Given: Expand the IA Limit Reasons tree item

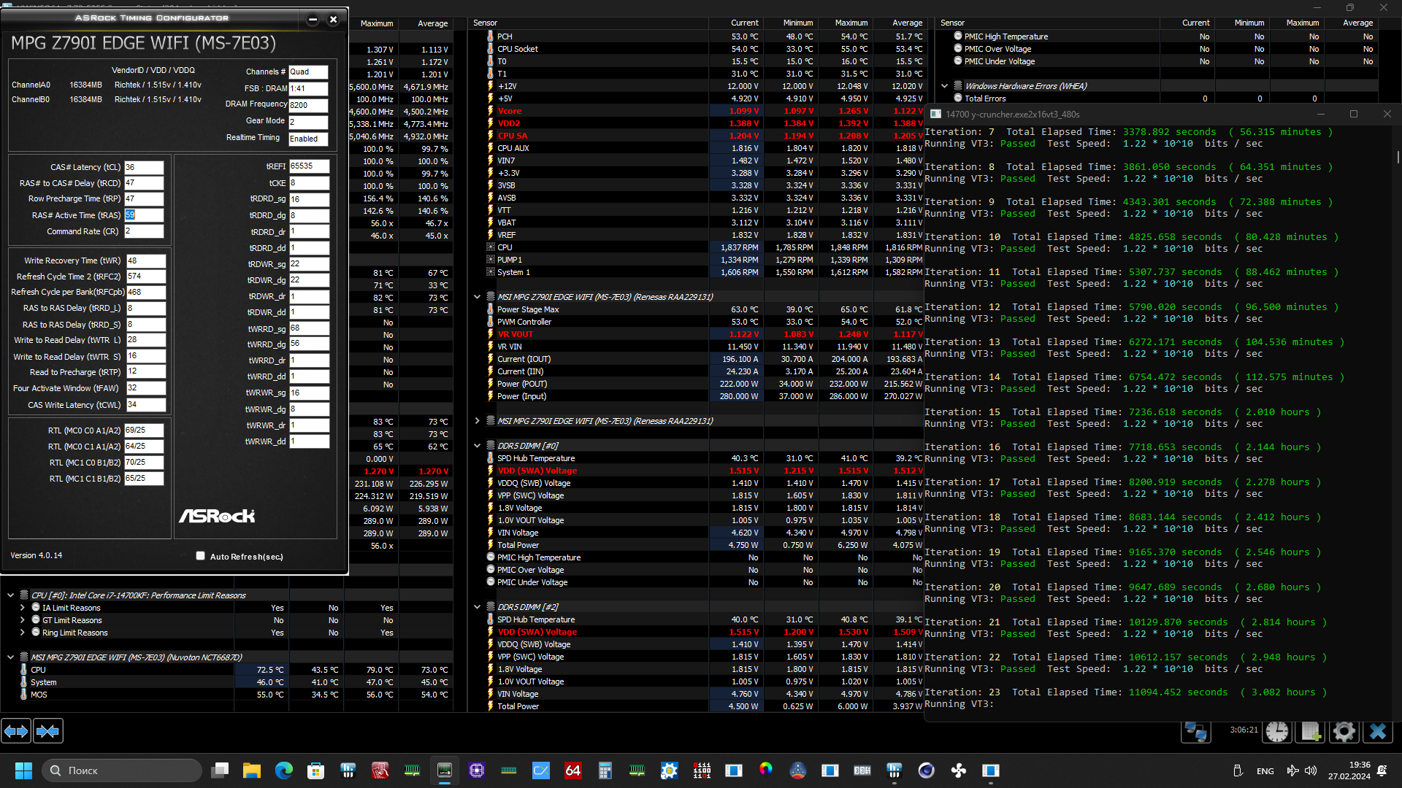Looking at the screenshot, I should 23,608.
